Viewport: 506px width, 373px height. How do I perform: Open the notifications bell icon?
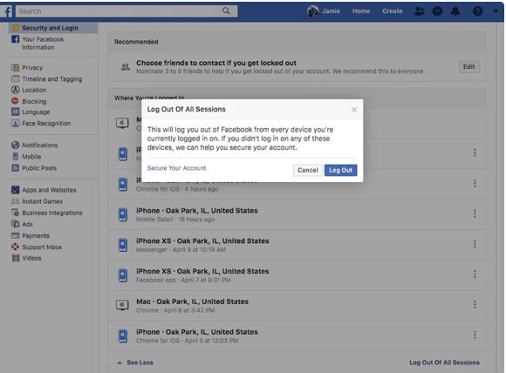point(455,11)
